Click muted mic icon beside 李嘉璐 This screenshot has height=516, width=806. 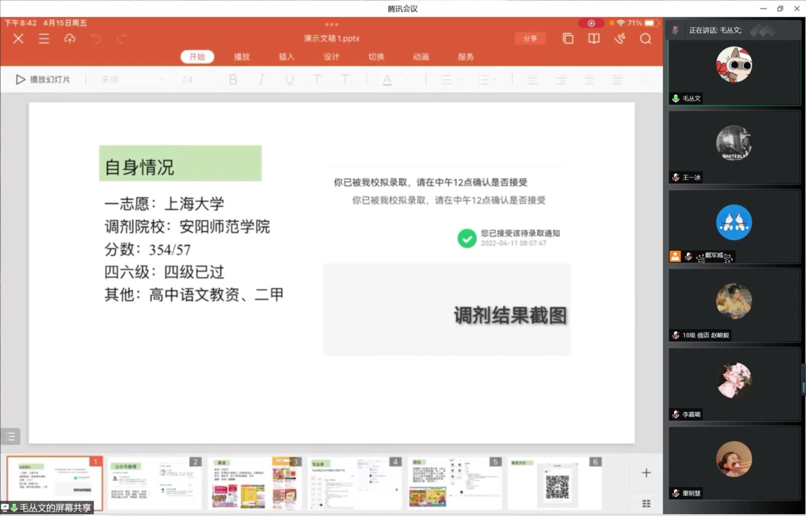676,414
